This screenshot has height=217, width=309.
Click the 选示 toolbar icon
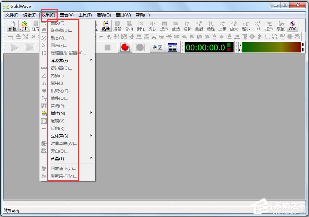point(164,26)
